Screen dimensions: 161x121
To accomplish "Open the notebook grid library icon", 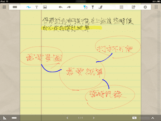I will pos(4,7).
